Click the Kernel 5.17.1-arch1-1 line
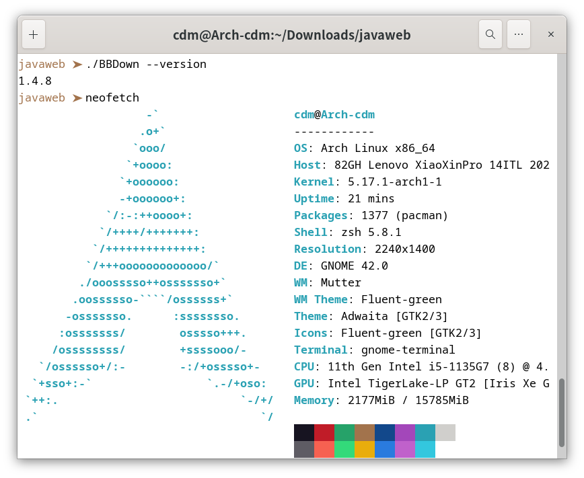 point(367,182)
